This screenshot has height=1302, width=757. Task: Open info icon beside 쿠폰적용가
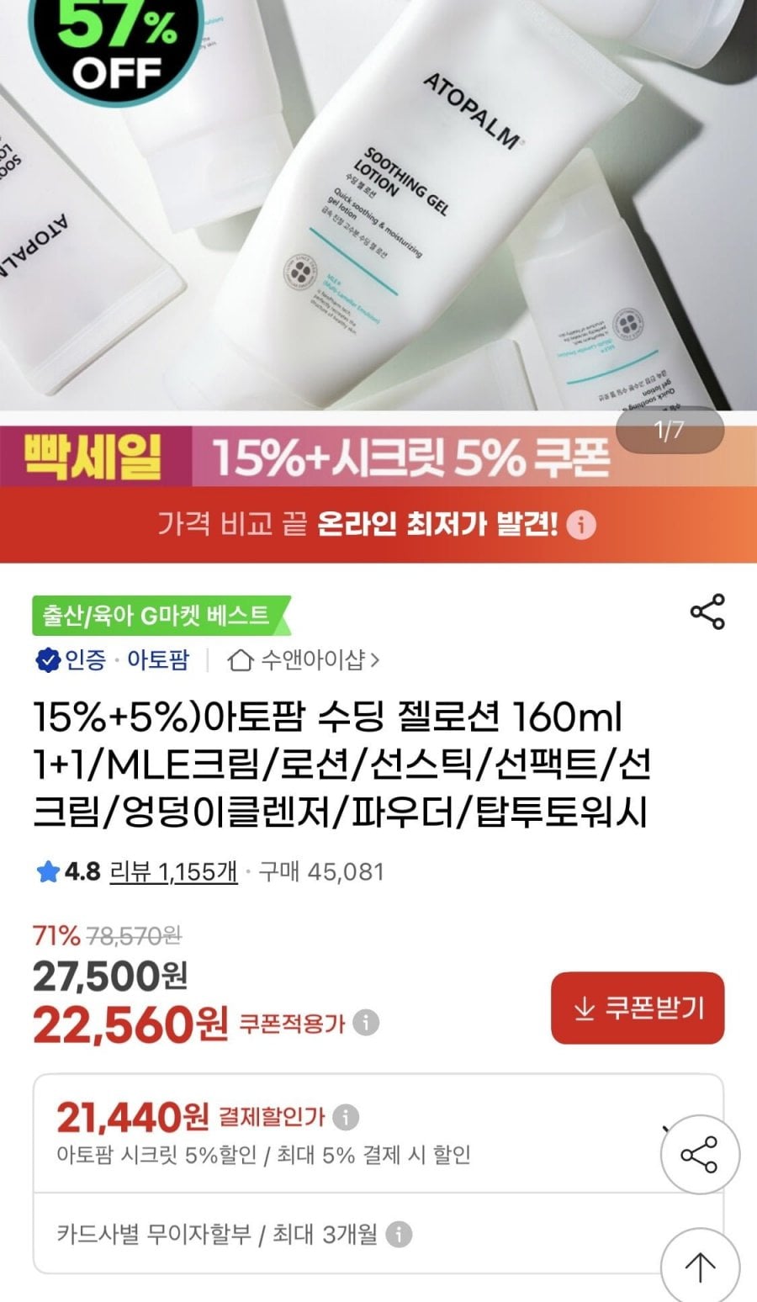coord(366,1023)
